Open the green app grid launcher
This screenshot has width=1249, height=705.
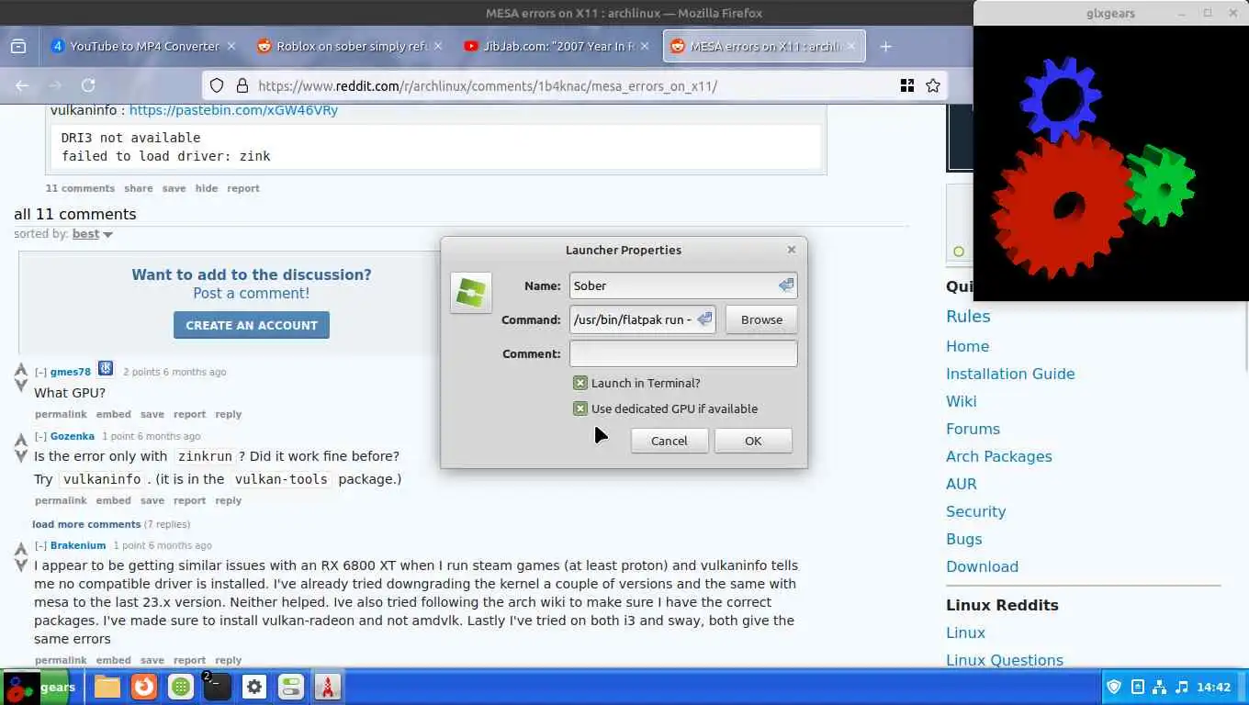[181, 687]
